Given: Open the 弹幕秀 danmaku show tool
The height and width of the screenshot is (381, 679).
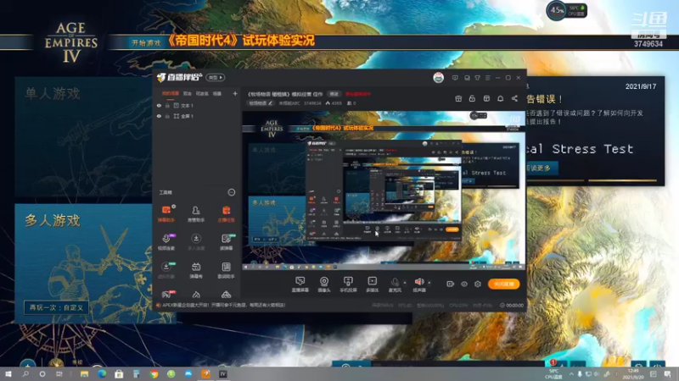Looking at the screenshot, I should point(196,270).
